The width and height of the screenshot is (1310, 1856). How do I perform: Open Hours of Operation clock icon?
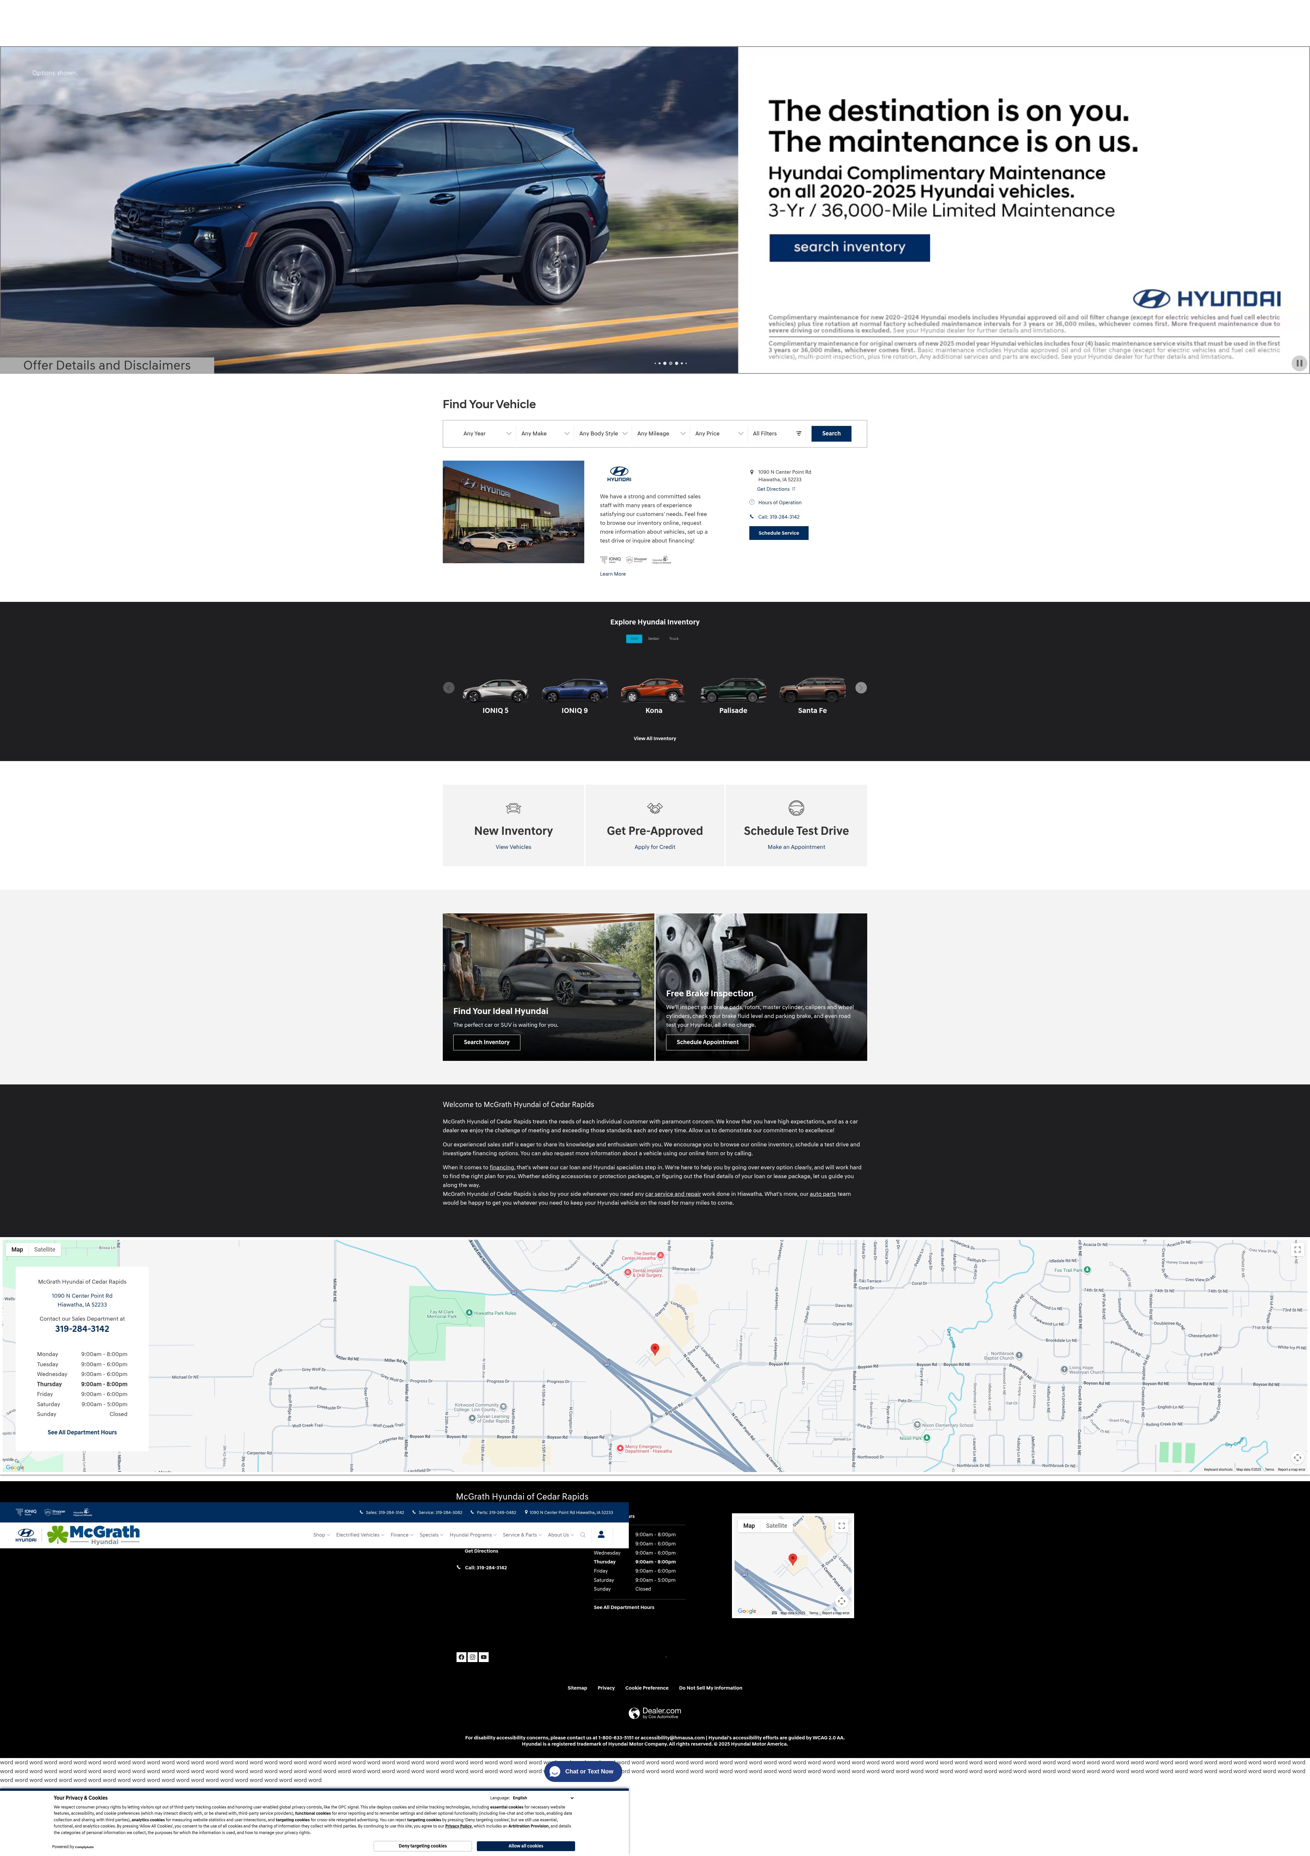point(752,502)
